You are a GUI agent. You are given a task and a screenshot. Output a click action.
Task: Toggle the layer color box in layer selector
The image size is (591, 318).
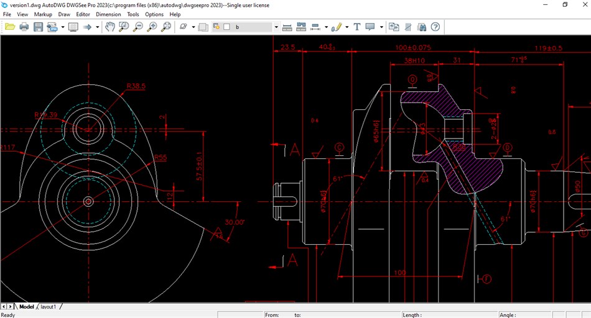(226, 27)
